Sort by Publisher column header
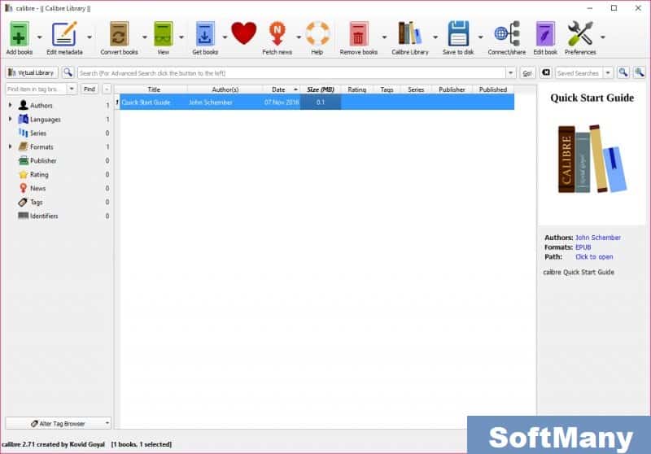 pyautogui.click(x=452, y=89)
